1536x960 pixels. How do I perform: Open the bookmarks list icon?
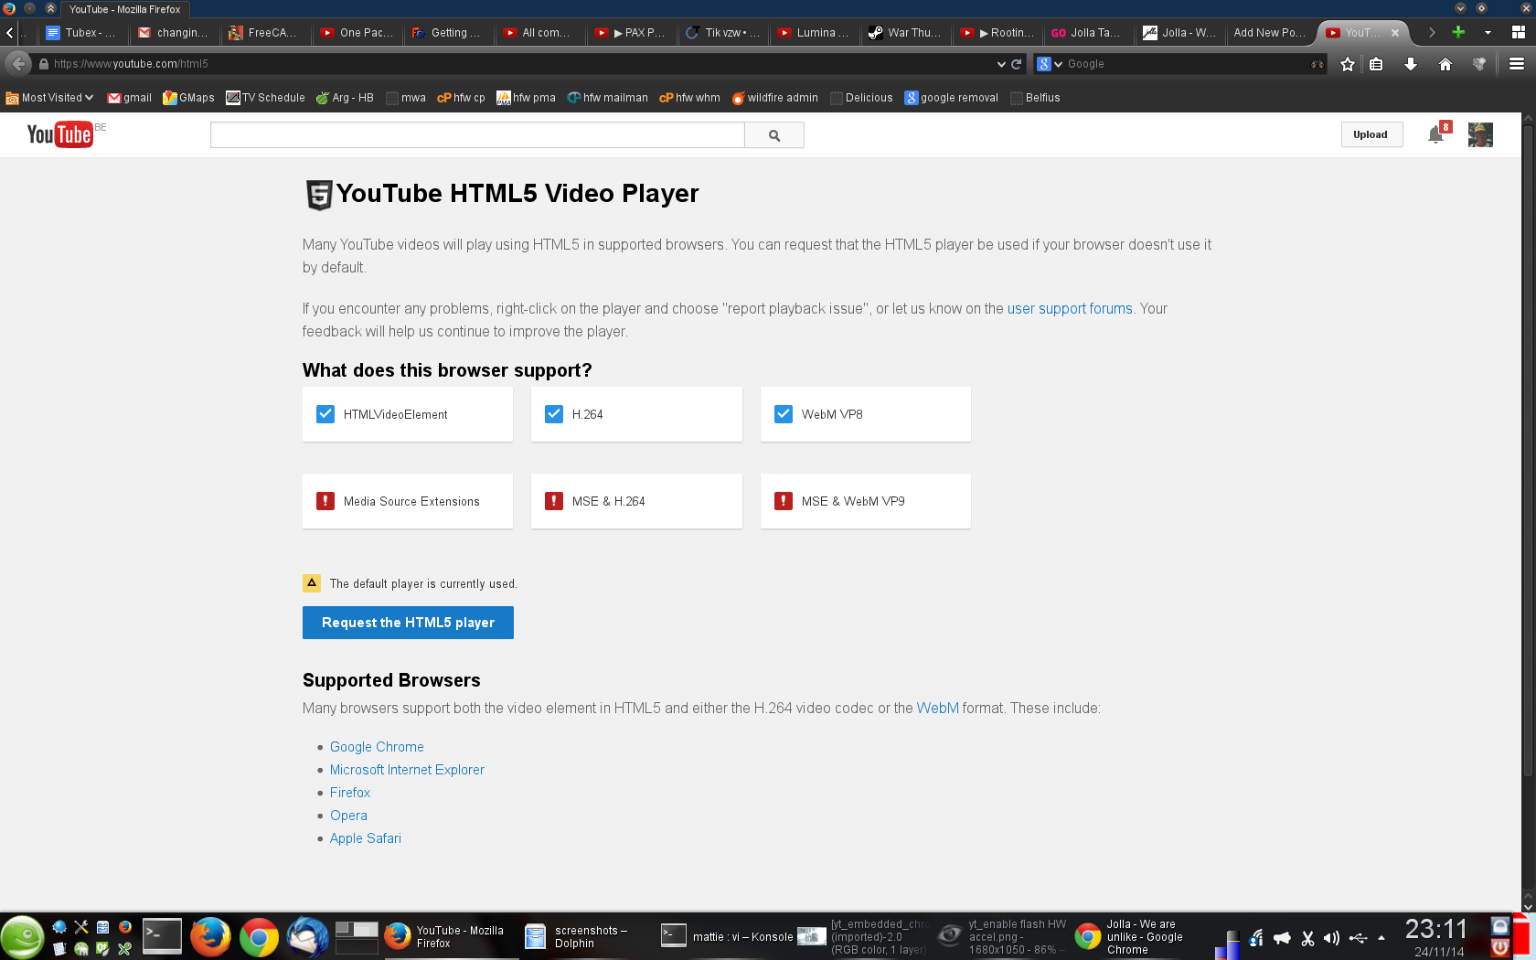[x=1376, y=64]
